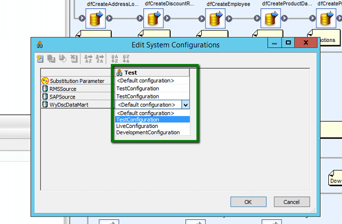Screen dimensions: 342x224
Task: Select the dfCreateAddressLo data flow icon
Action: pyautogui.click(x=96, y=19)
